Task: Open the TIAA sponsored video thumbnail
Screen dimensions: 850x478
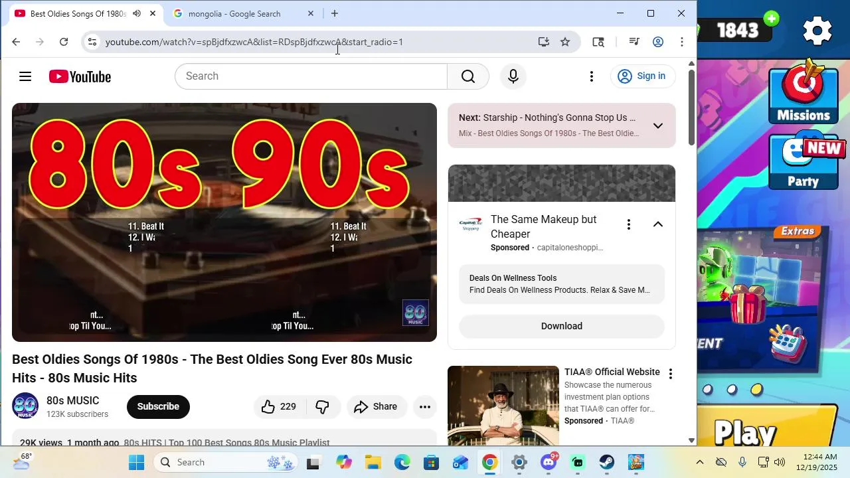Action: 503,405
